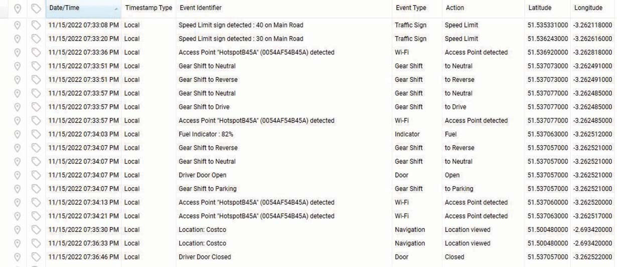Select latitude cell 51.535331000

548,25
